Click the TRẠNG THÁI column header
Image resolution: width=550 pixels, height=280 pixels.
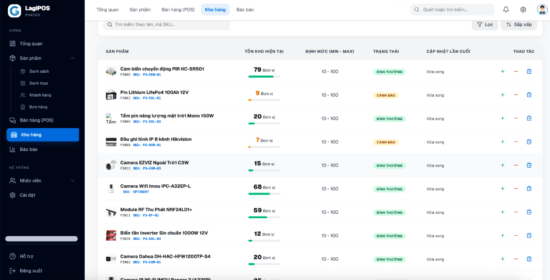(x=386, y=51)
